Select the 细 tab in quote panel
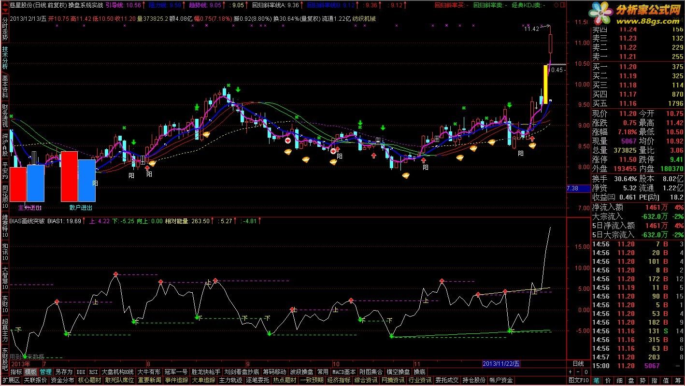This screenshot has width=685, height=386. pyautogui.click(x=619, y=380)
